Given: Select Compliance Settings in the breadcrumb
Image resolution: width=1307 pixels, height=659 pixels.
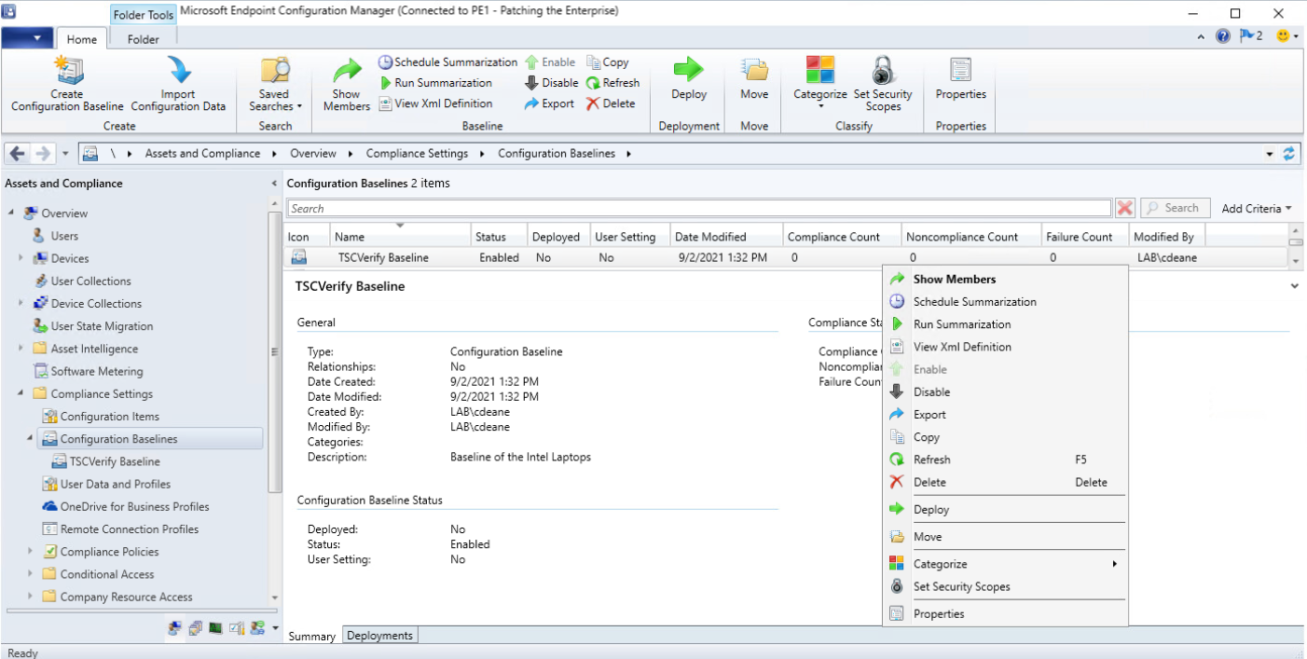Looking at the screenshot, I should [417, 154].
